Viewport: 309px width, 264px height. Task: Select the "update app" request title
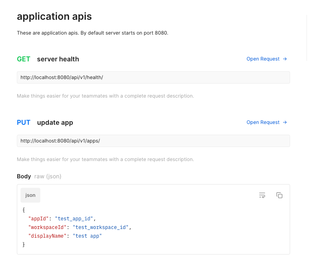55,122
